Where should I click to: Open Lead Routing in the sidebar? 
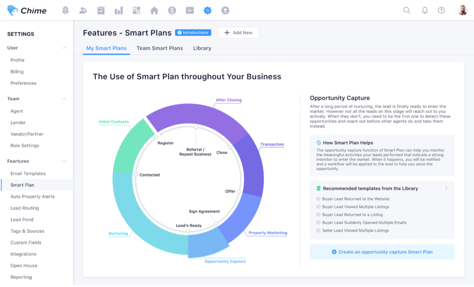25,208
